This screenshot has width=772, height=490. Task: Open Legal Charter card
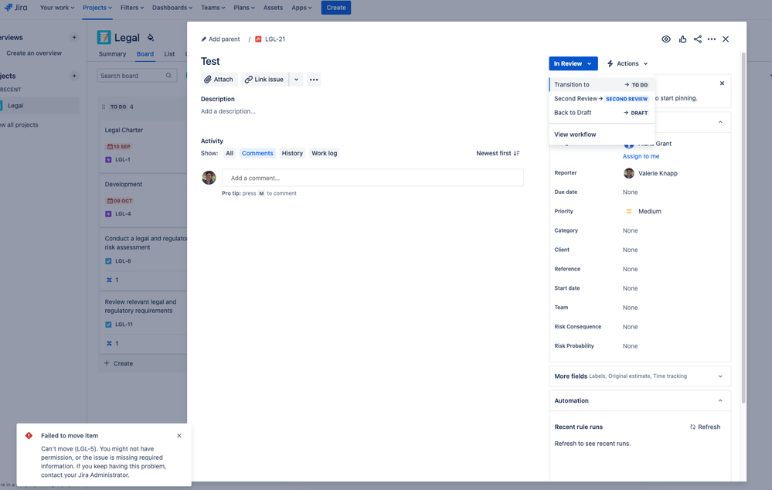pyautogui.click(x=143, y=146)
